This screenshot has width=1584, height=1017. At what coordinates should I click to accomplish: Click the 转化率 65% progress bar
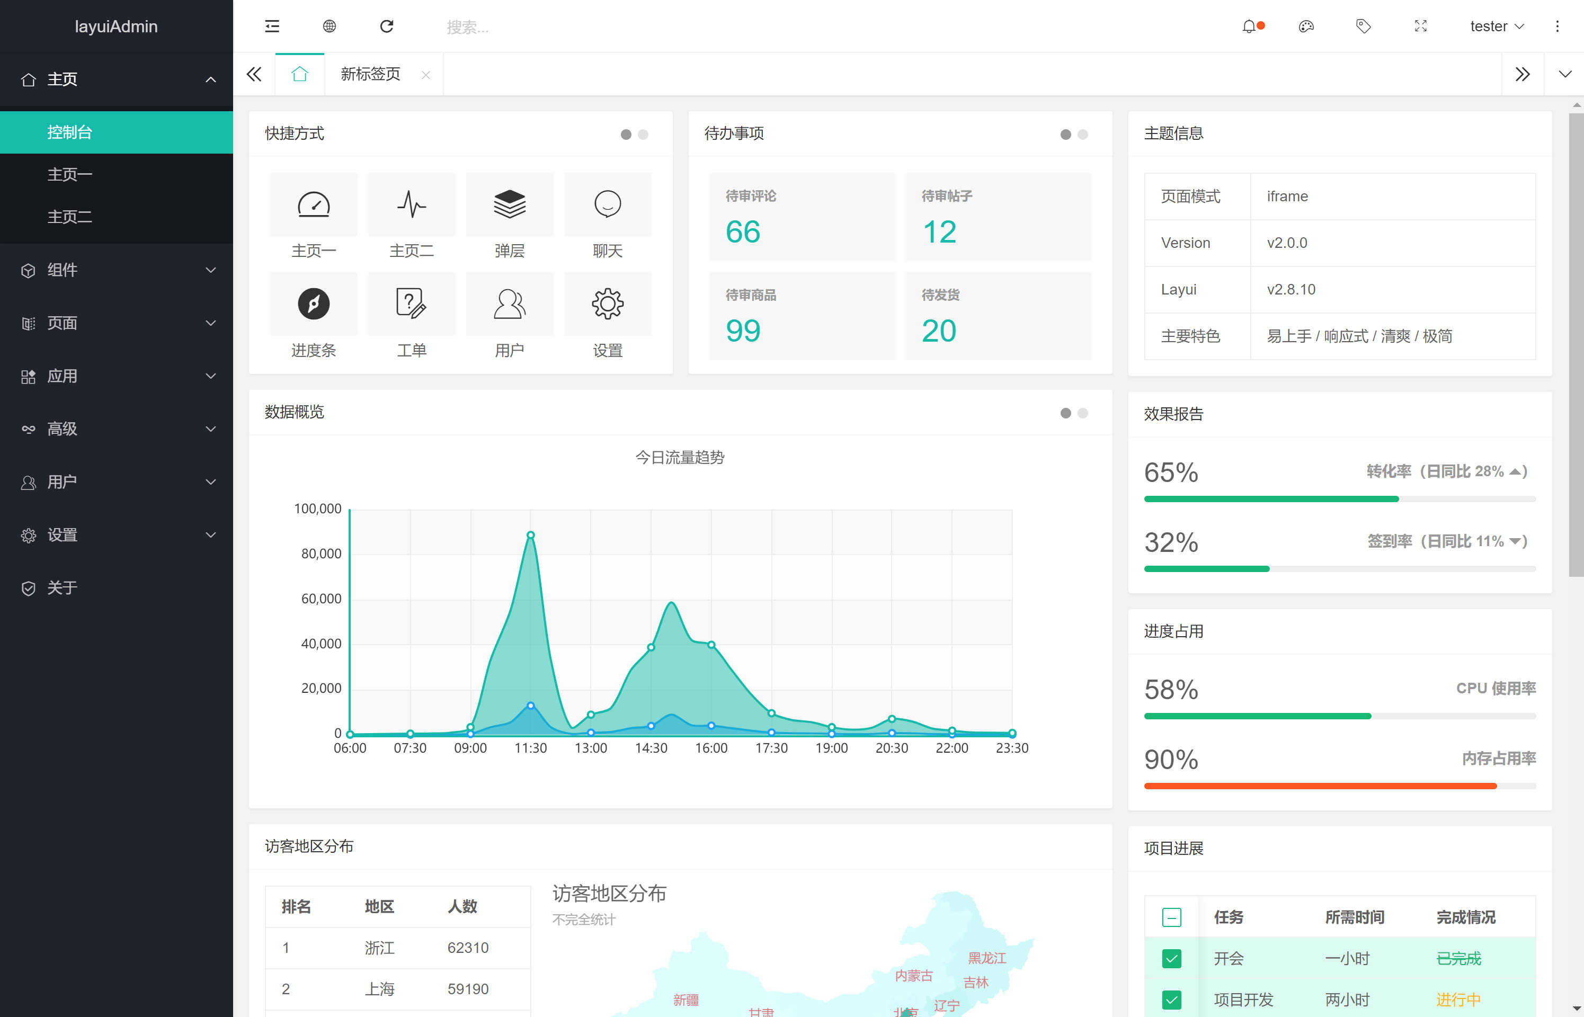[x=1340, y=499]
